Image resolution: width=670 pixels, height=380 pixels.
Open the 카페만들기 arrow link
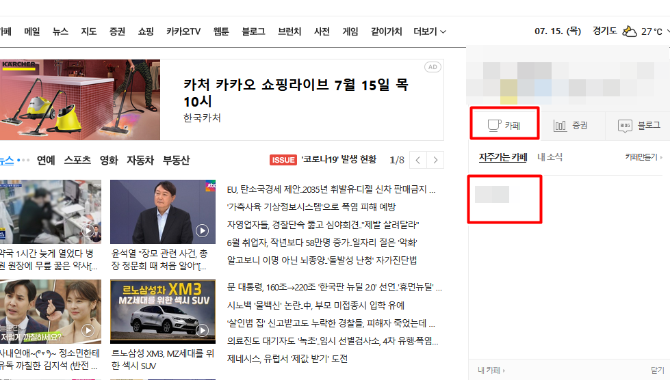coord(643,157)
